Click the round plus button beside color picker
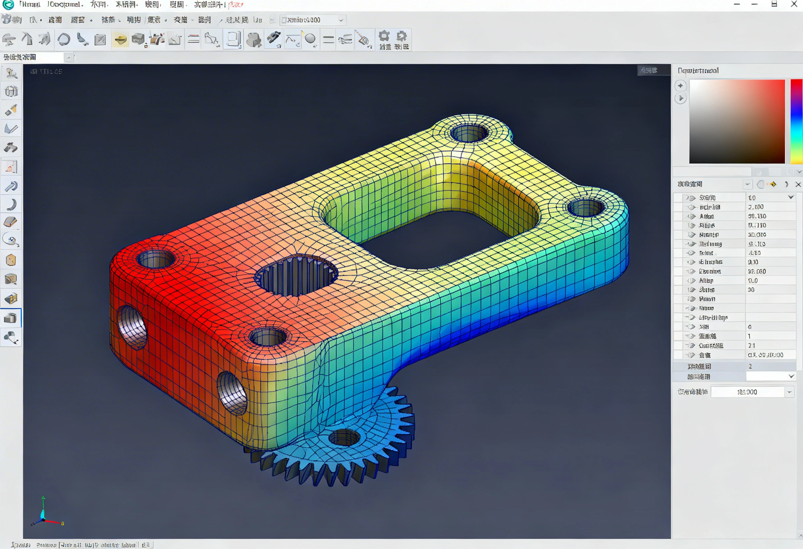Screen dimensions: 803x549 [681, 86]
